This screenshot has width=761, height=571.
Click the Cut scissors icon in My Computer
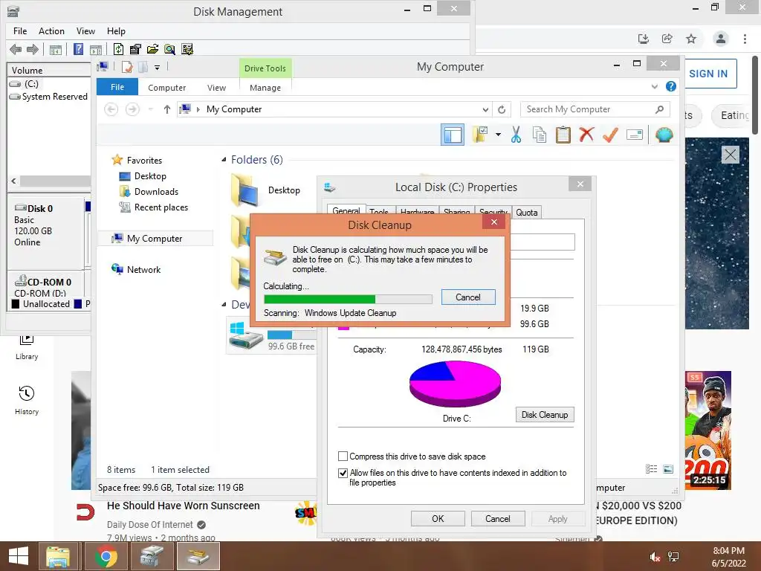[x=516, y=135]
